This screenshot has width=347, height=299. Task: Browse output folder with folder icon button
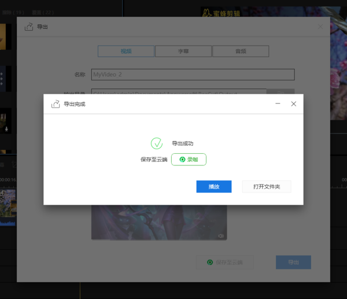pos(280,91)
